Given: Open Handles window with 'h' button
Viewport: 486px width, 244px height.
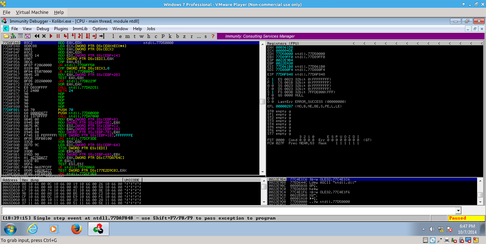Looking at the screenshot, I should tap(149, 36).
